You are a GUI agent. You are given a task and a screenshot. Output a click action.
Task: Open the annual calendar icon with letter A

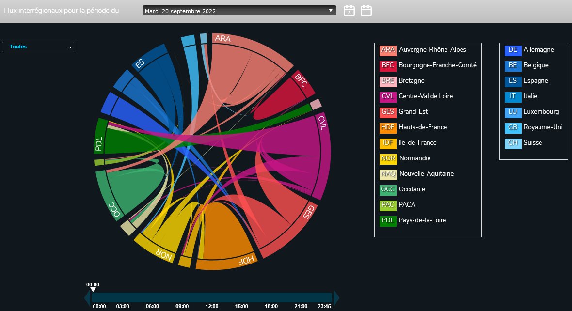(349, 11)
